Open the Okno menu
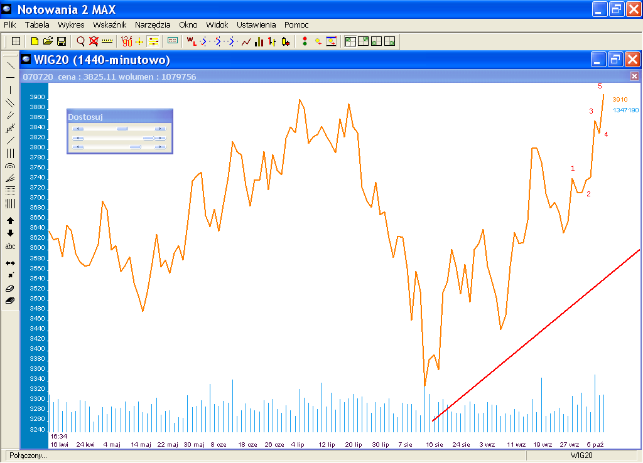 click(x=188, y=24)
